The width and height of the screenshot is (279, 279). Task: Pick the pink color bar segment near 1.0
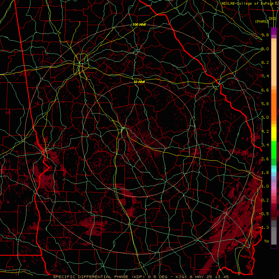click(x=274, y=188)
